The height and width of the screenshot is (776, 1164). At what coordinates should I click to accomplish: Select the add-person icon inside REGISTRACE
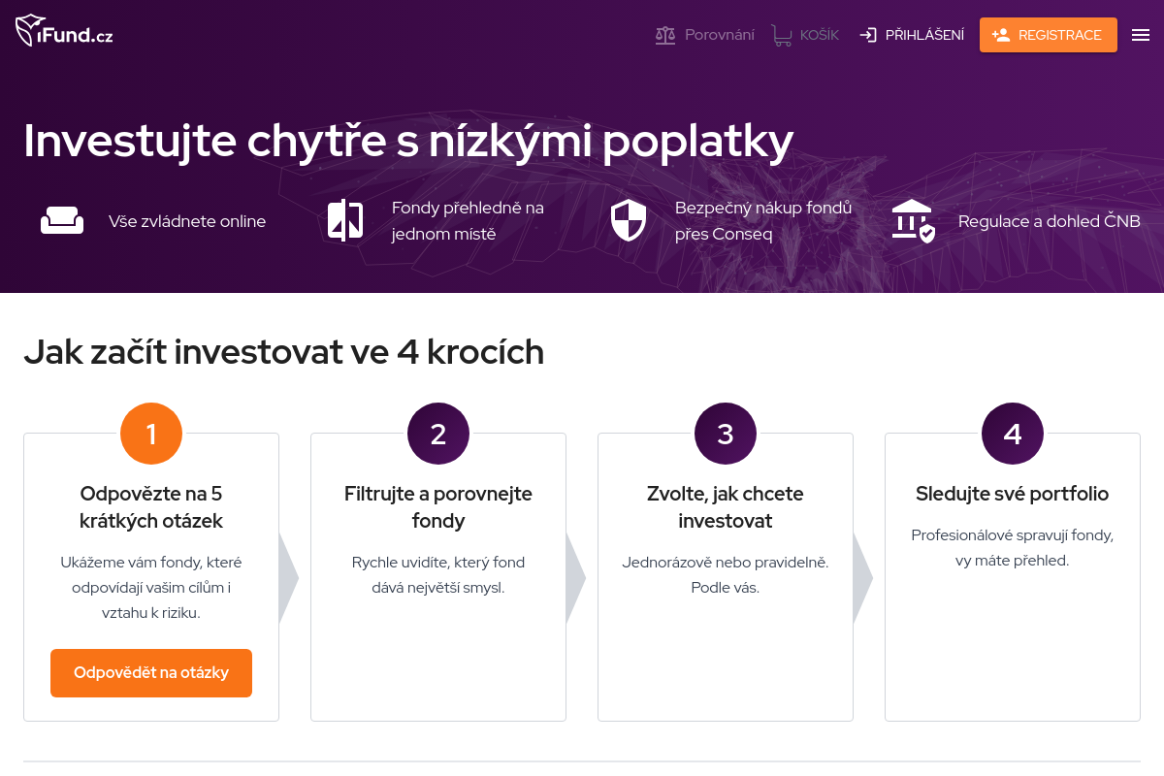1002,34
